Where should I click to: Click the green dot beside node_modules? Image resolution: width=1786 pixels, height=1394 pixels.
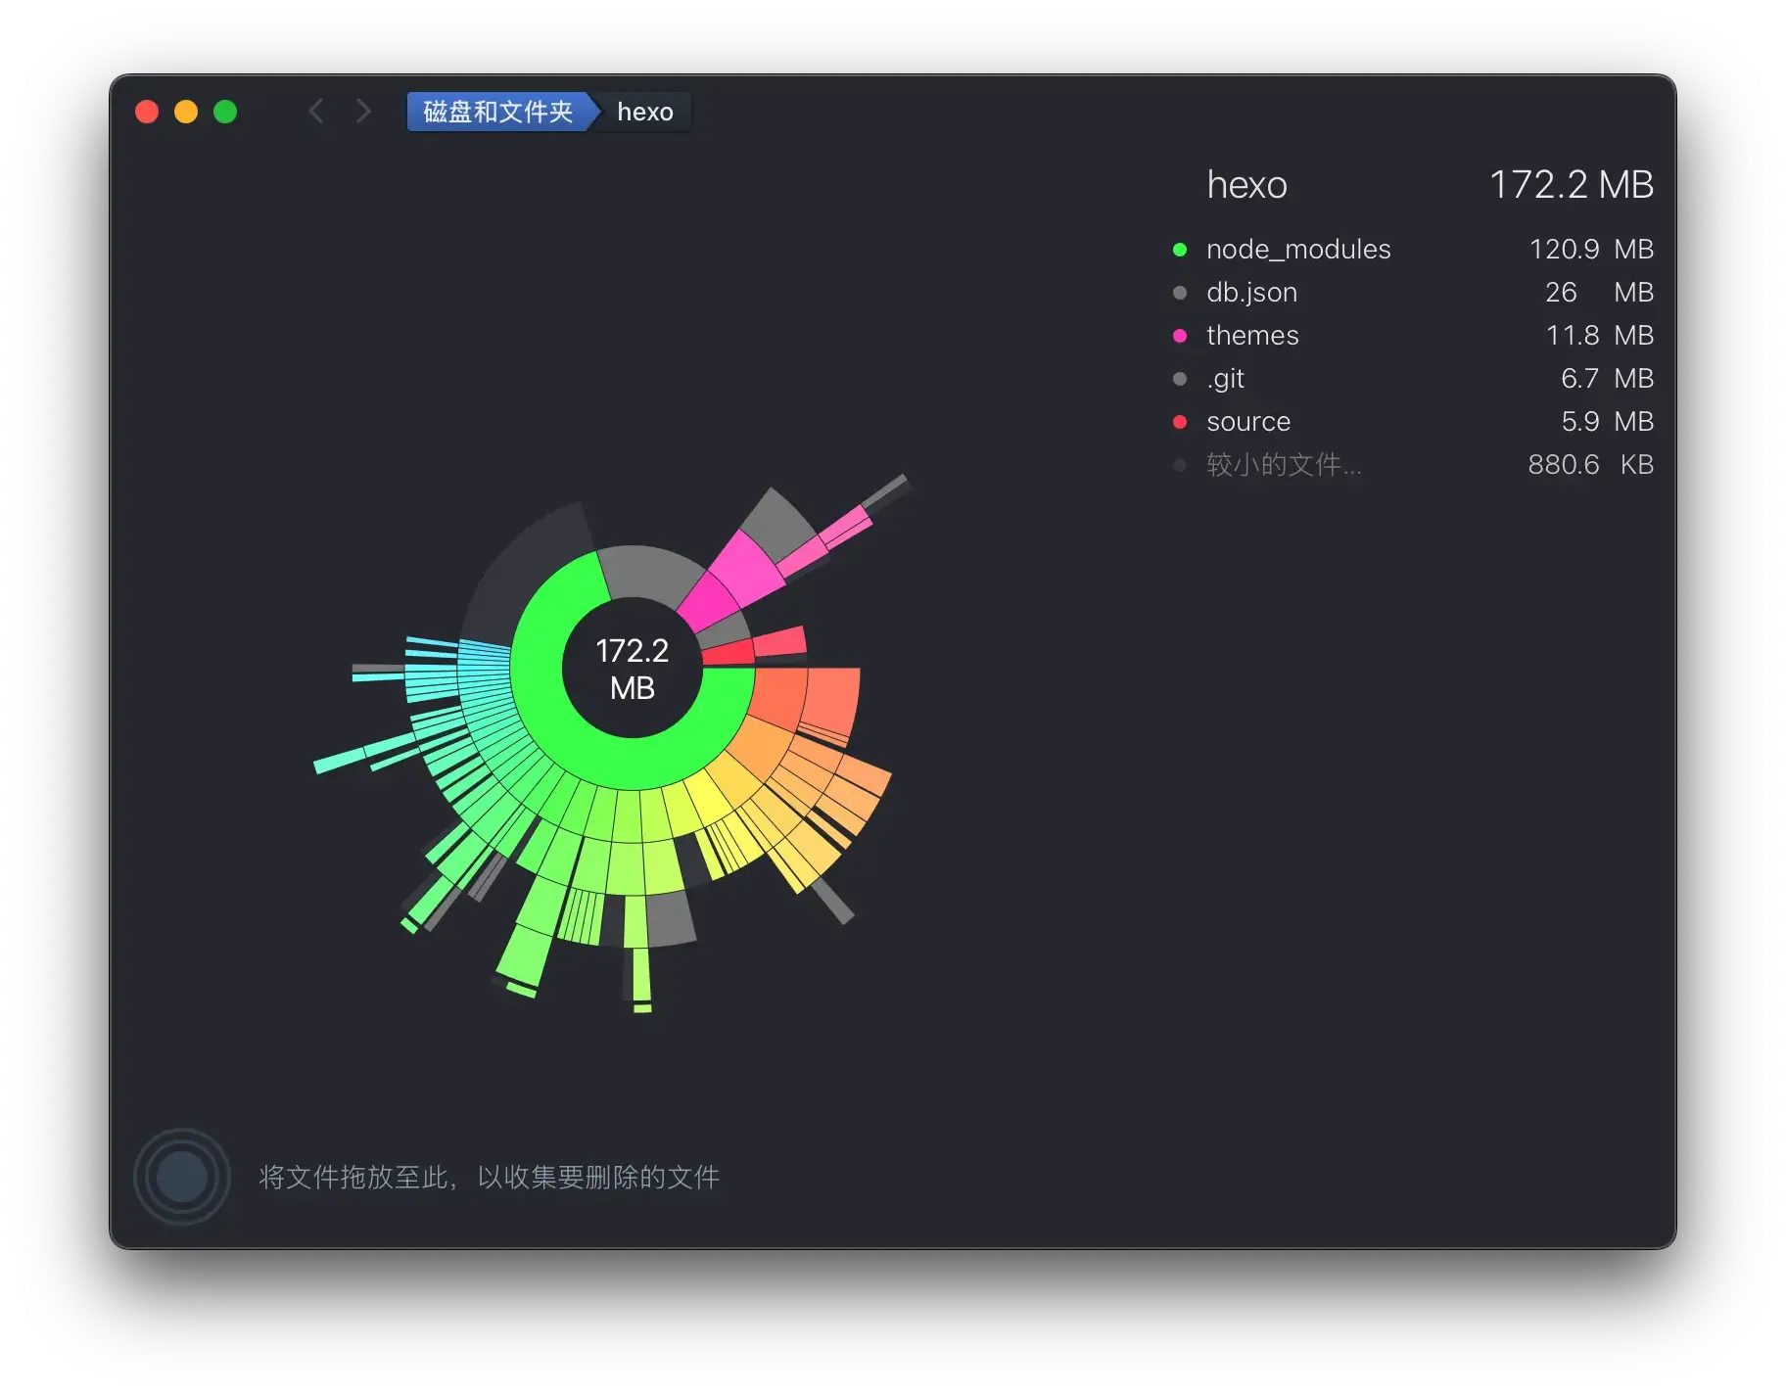coord(1180,250)
